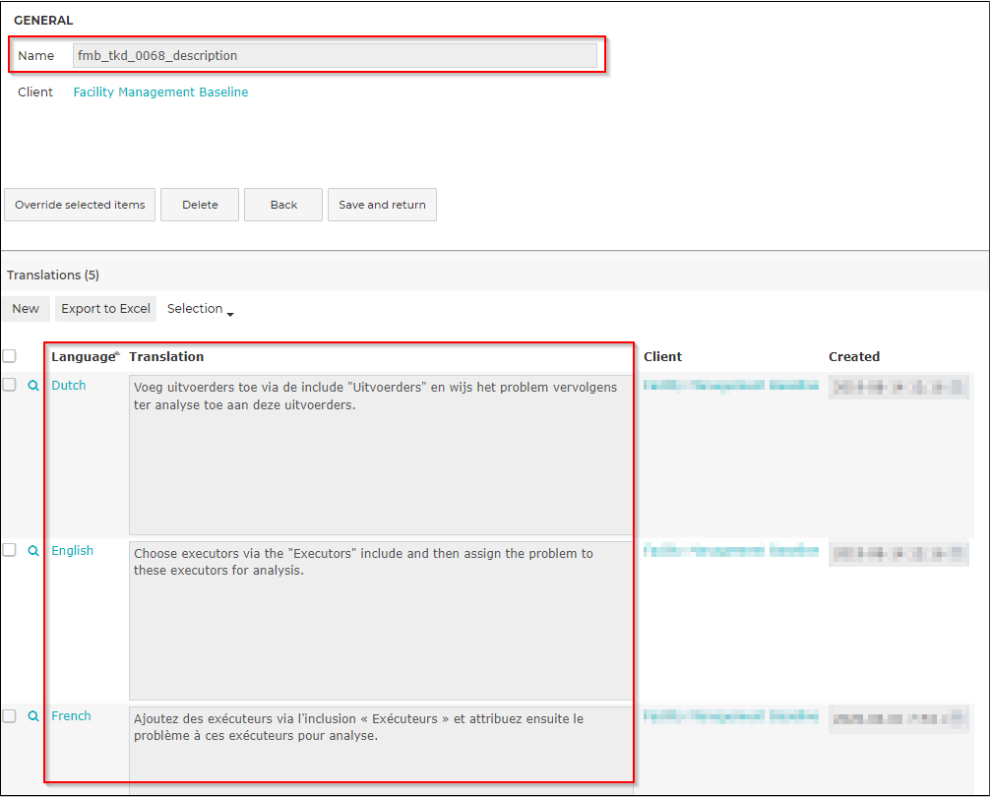This screenshot has width=990, height=797.
Task: Check the French translation row checkbox
Action: [10, 715]
